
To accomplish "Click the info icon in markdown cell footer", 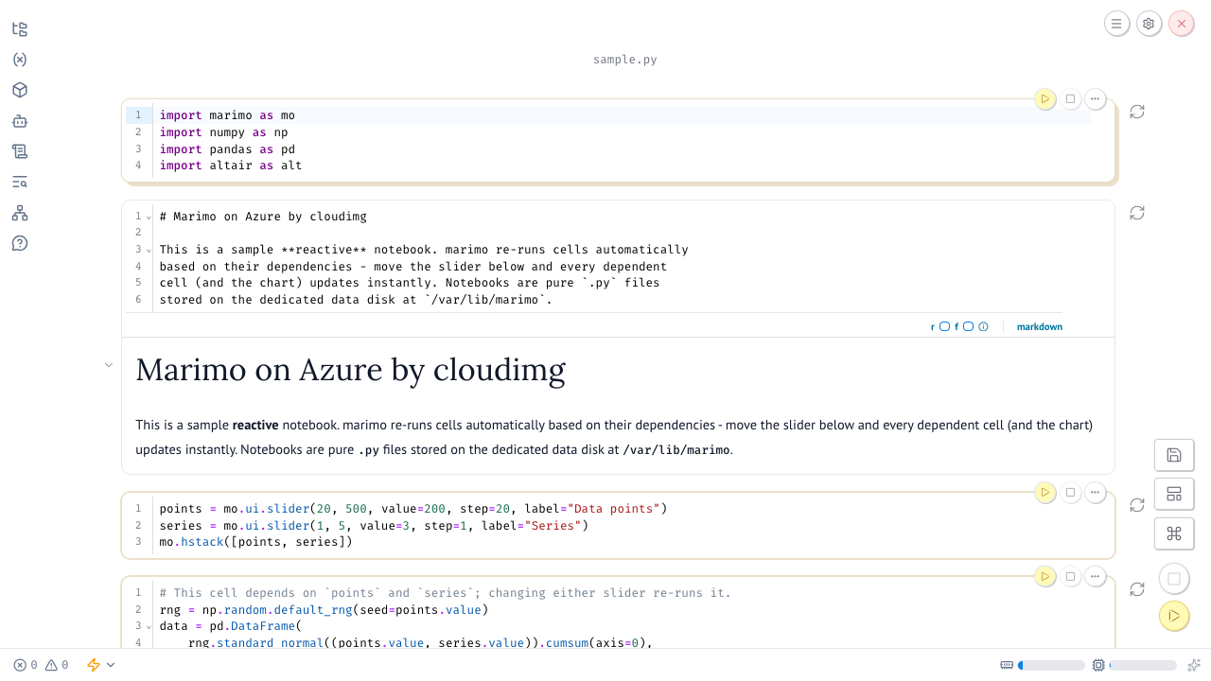I will [984, 326].
